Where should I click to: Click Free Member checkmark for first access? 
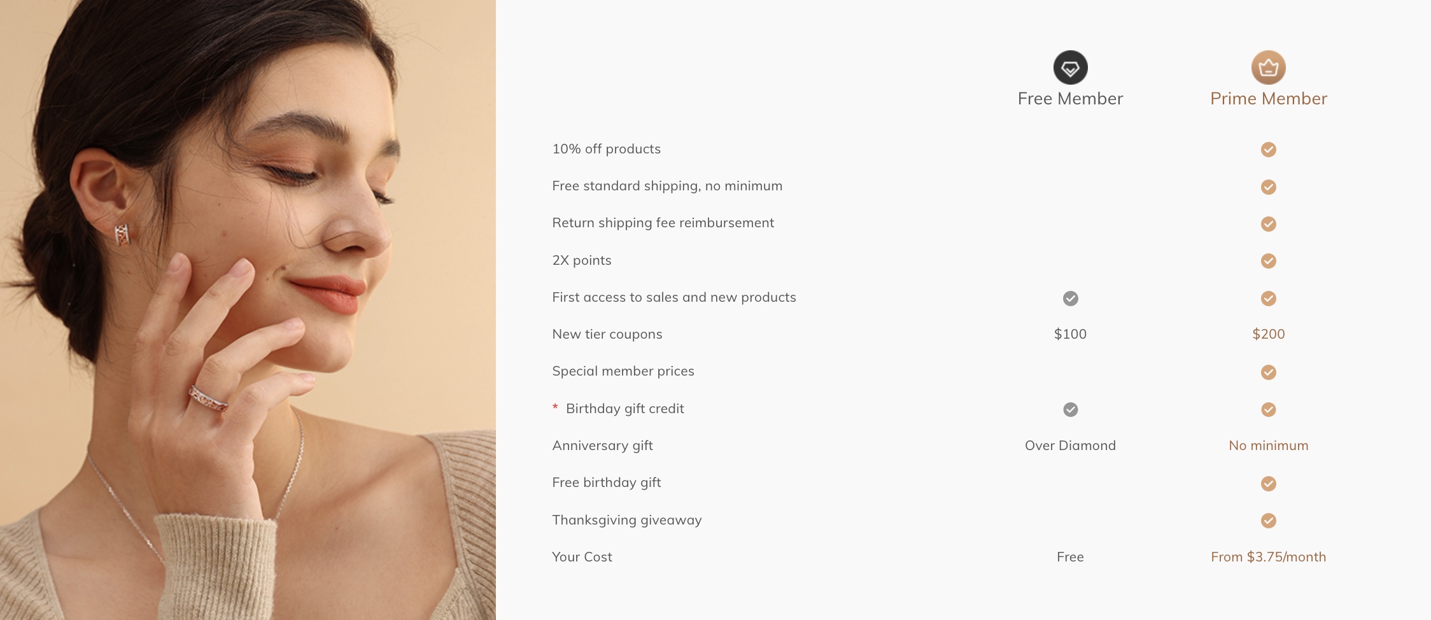(1070, 298)
